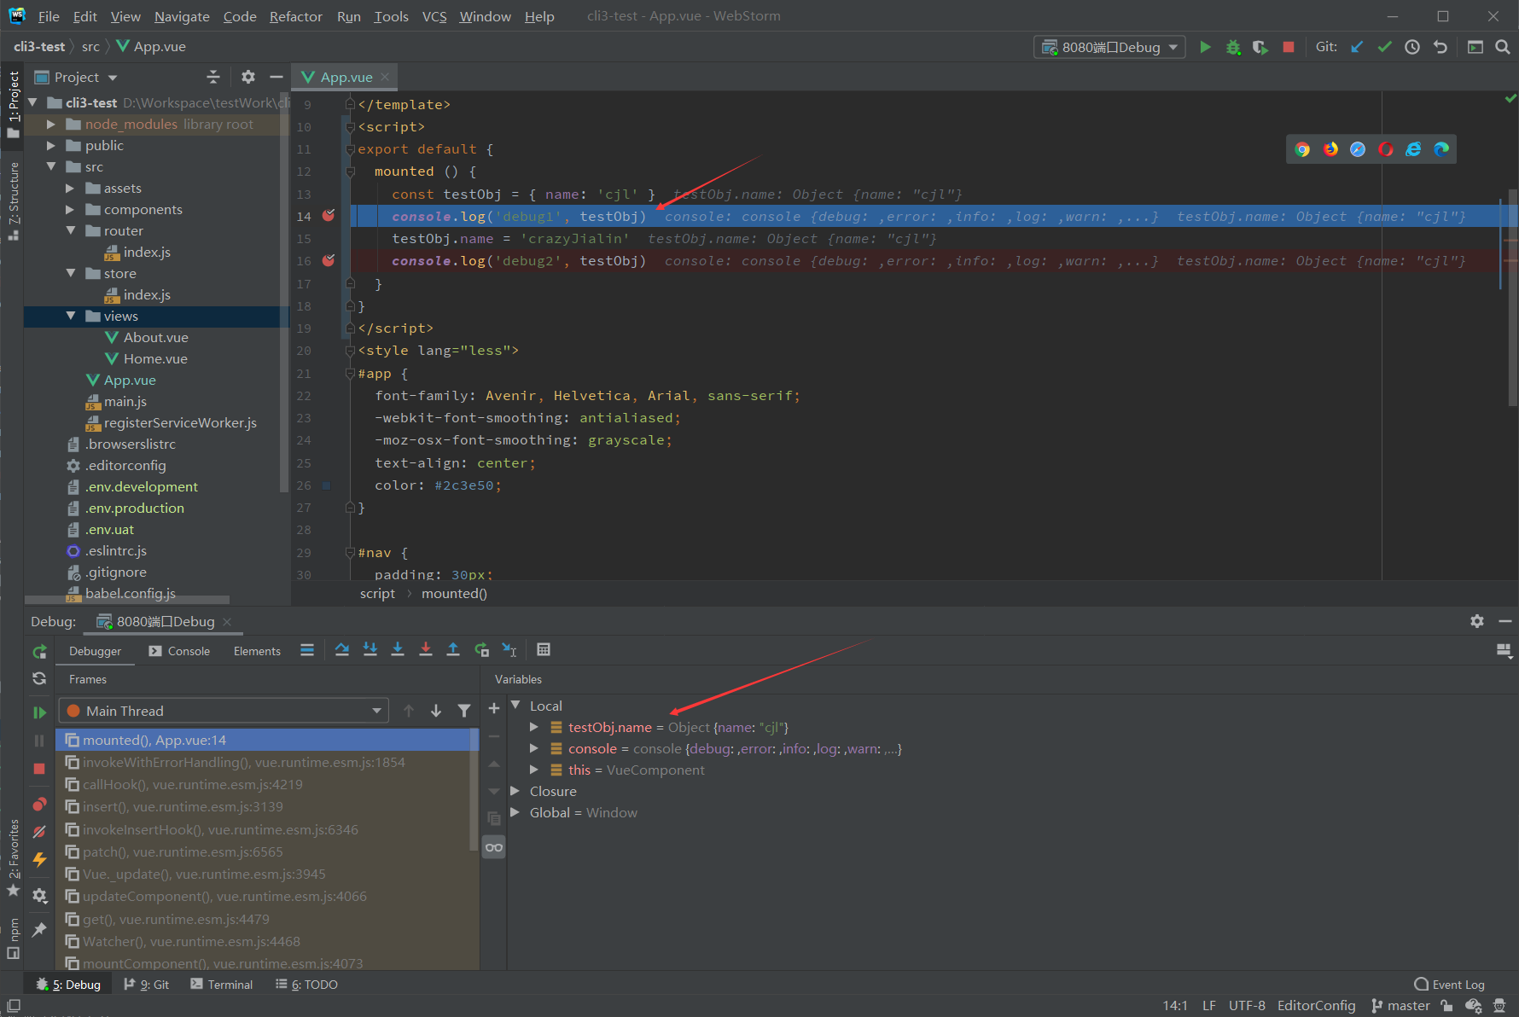
Task: Toggle breakpoint on line 14
Action: (x=329, y=216)
